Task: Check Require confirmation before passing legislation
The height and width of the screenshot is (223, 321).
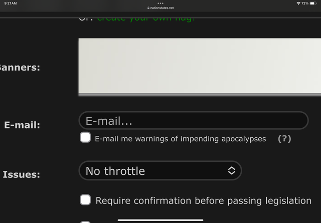Action: point(85,199)
